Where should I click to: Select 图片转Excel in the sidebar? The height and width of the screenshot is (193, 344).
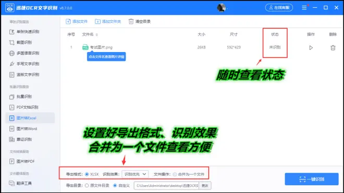[30, 118]
